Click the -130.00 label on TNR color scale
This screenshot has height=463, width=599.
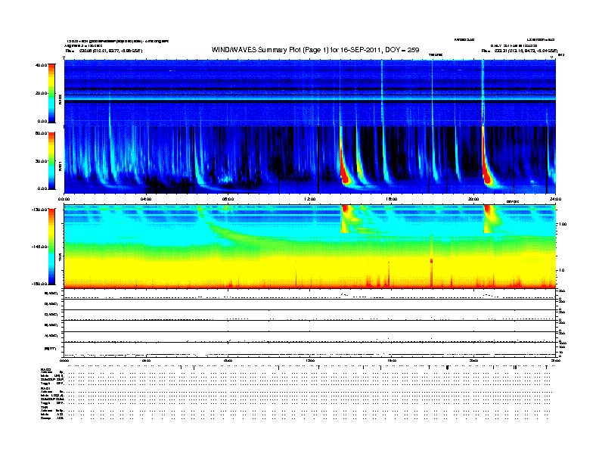click(40, 210)
